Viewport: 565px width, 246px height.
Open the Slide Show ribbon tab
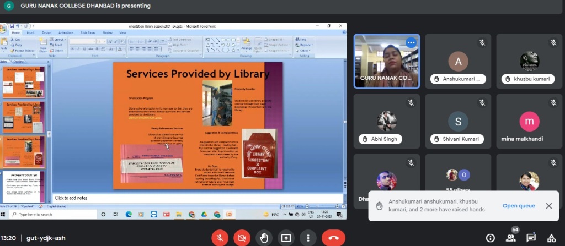[88, 32]
